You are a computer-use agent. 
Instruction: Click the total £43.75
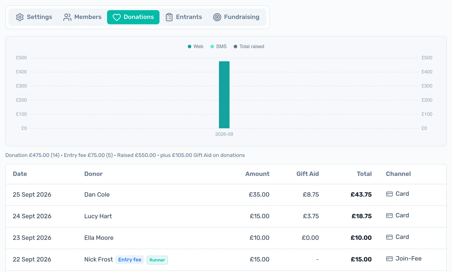[361, 195]
